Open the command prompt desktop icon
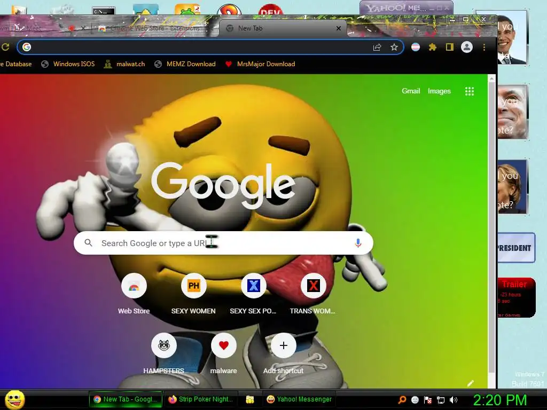The image size is (547, 410). [104, 11]
